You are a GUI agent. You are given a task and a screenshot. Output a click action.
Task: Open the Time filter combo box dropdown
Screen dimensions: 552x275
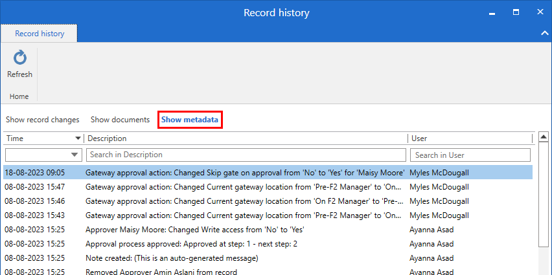click(x=75, y=155)
